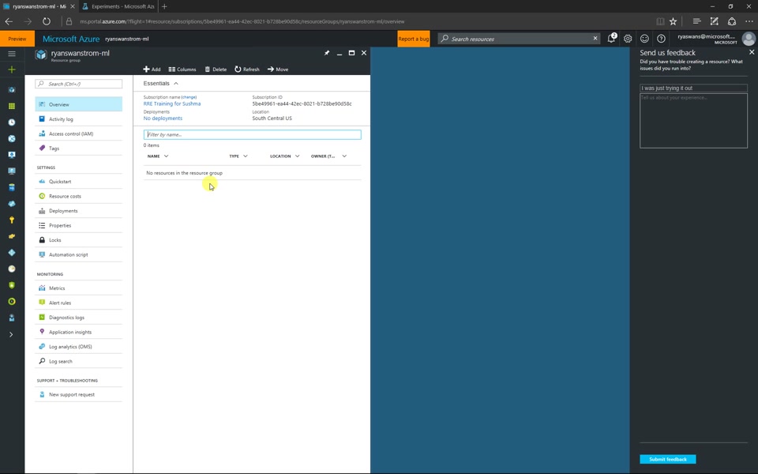Expand the left icon rail with the chevron

[11, 333]
